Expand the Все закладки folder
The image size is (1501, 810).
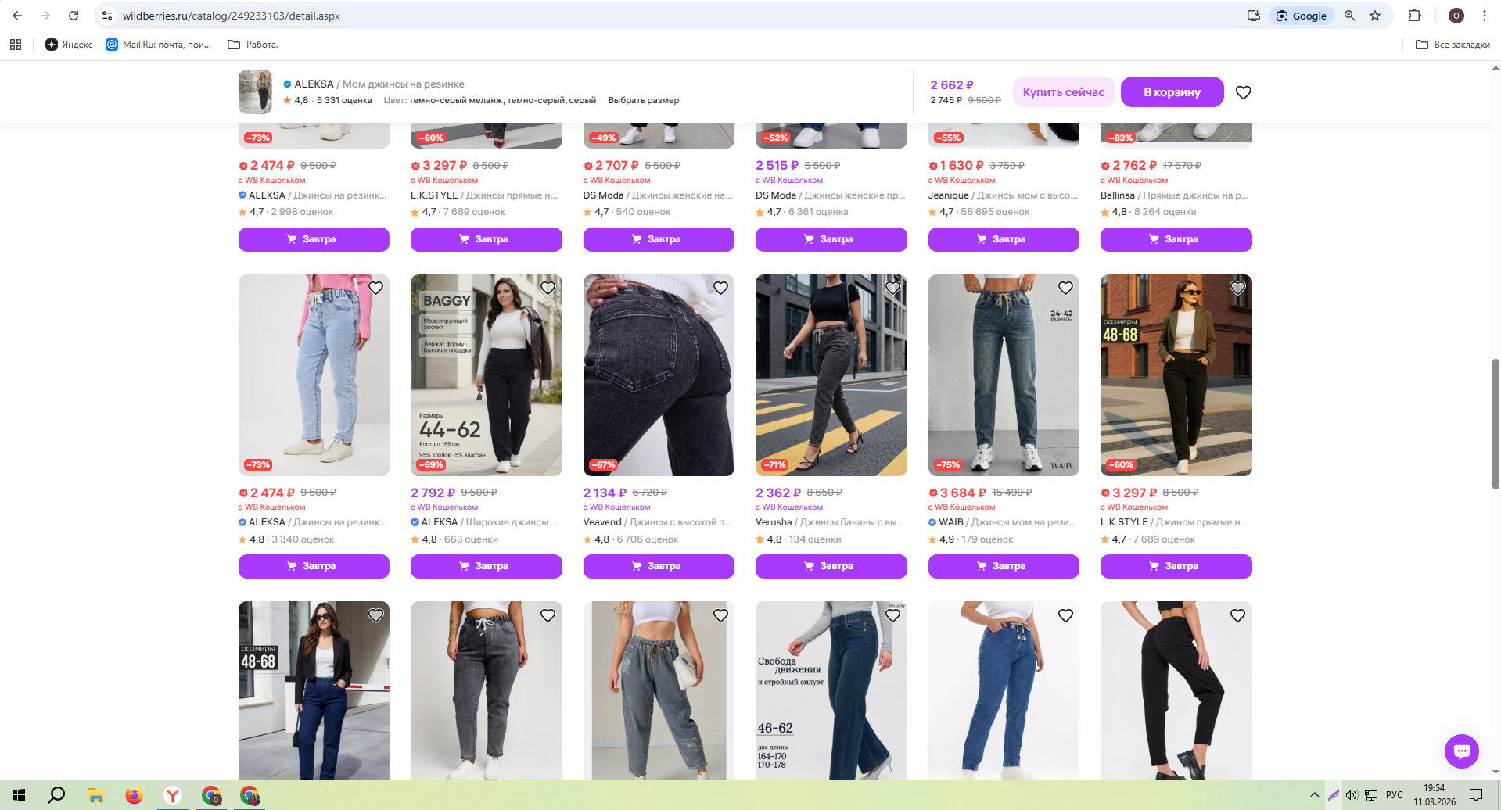coord(1453,45)
